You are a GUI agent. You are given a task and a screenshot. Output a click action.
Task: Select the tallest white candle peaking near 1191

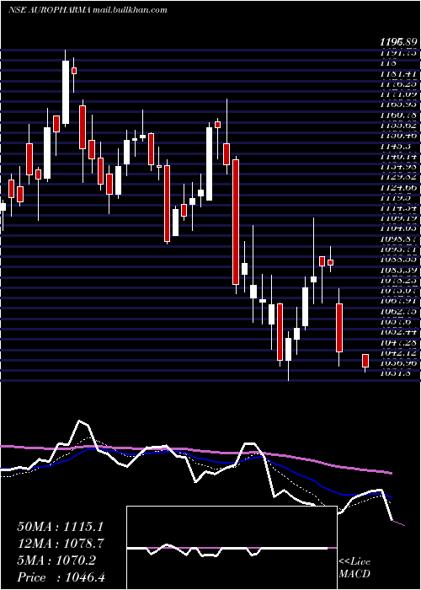click(x=66, y=92)
